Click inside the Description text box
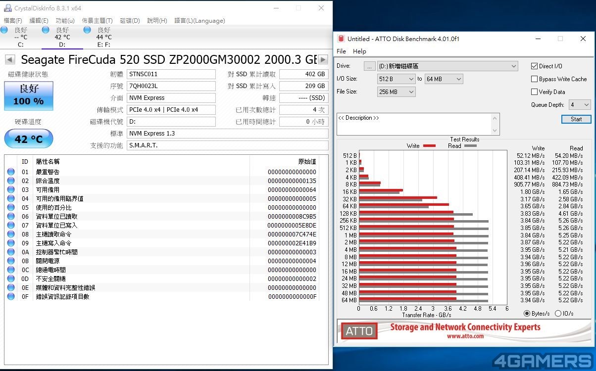Viewport: 596px width, 371px height. point(414,124)
